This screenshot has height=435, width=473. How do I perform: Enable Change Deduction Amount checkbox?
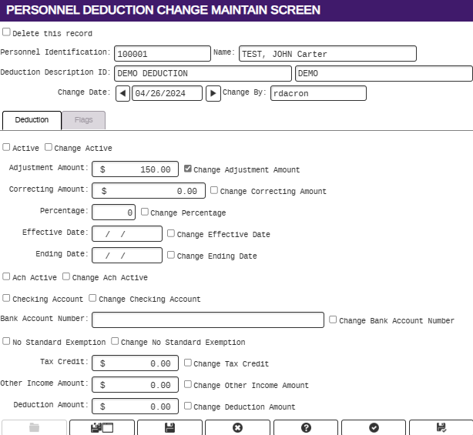coord(188,406)
